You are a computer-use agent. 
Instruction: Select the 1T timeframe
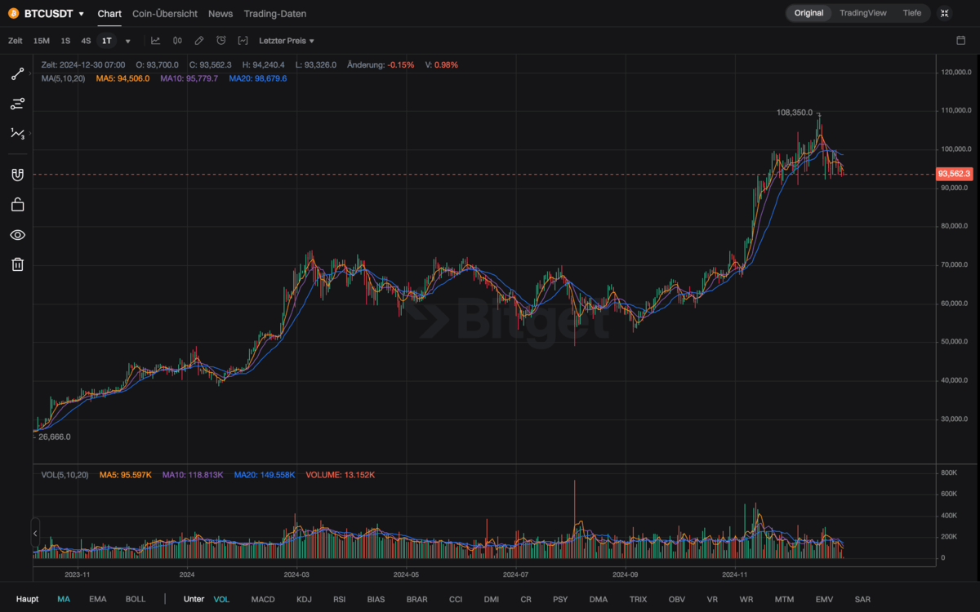pyautogui.click(x=107, y=41)
